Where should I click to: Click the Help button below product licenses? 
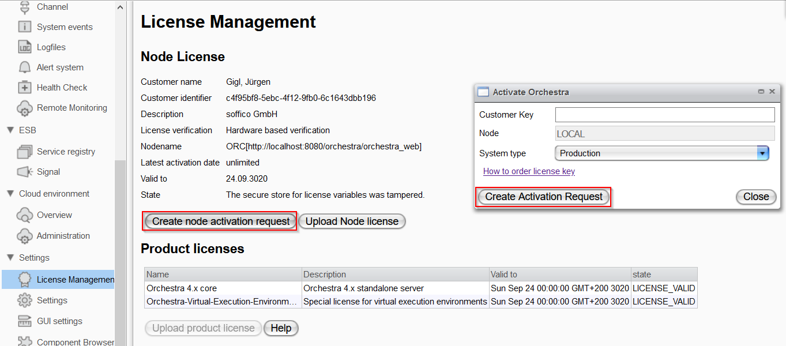(x=281, y=328)
